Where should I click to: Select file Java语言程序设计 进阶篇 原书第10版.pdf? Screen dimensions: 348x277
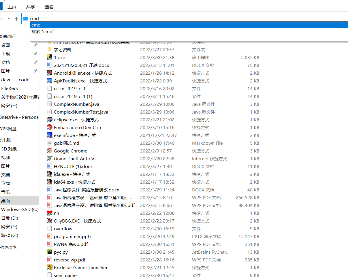(x=94, y=205)
